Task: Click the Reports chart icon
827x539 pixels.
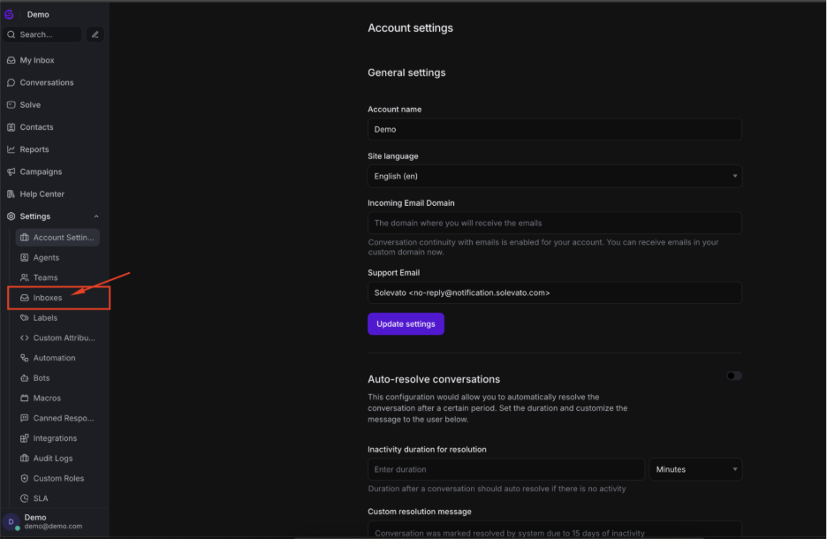Action: pyautogui.click(x=11, y=149)
